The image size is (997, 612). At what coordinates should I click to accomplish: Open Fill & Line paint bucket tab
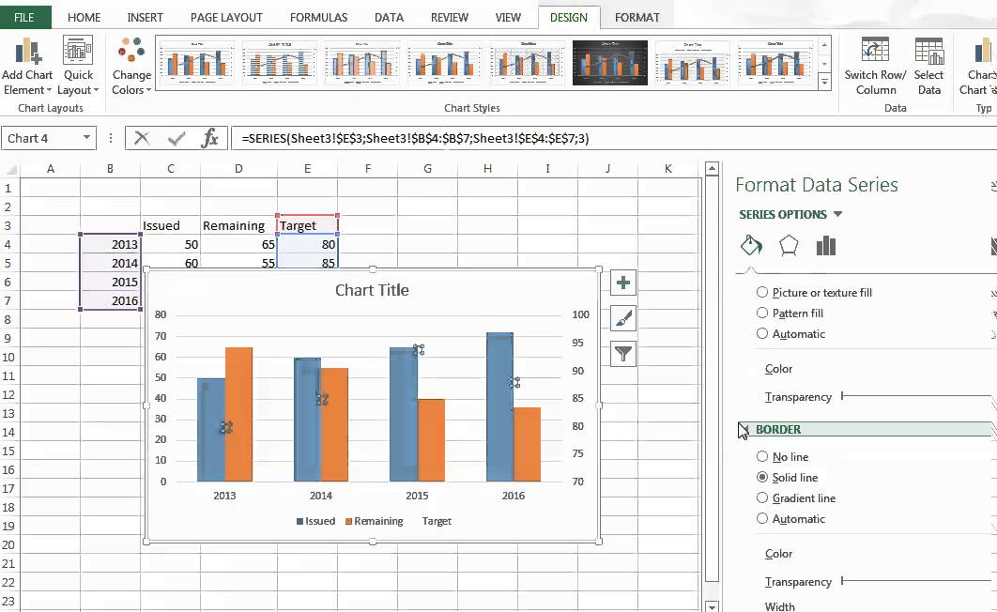coord(752,245)
